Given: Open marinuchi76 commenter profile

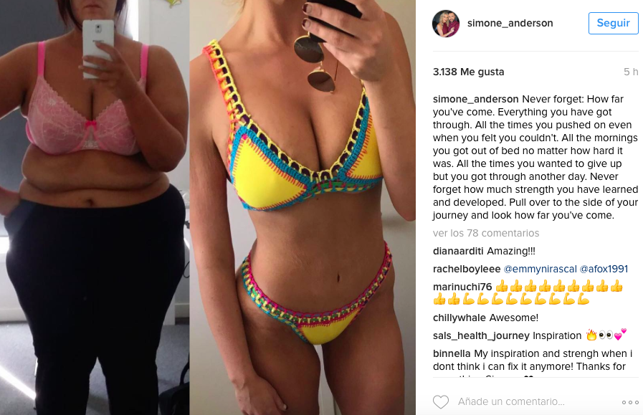Looking at the screenshot, I should [x=462, y=287].
